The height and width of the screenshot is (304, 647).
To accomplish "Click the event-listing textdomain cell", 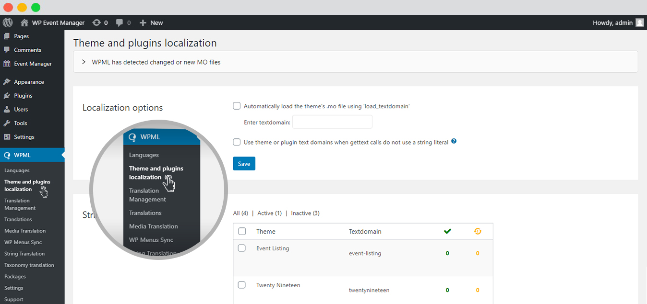I will (365, 253).
